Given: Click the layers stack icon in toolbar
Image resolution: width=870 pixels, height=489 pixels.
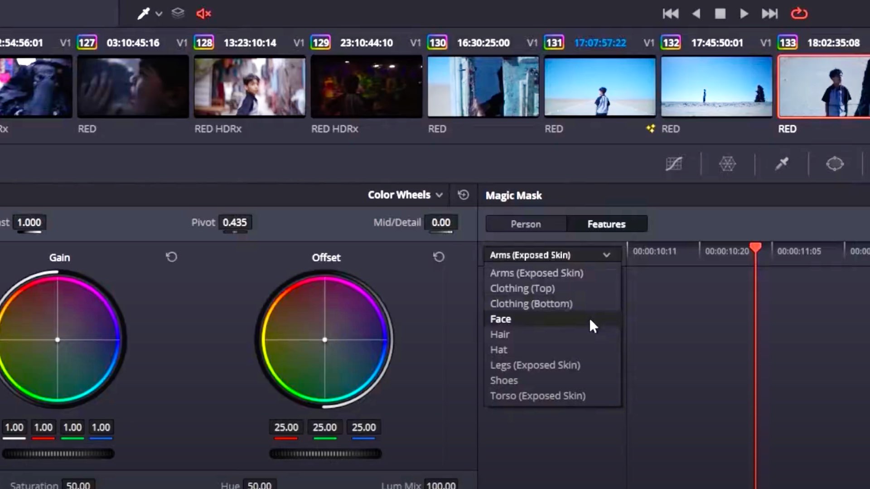Looking at the screenshot, I should [x=178, y=13].
